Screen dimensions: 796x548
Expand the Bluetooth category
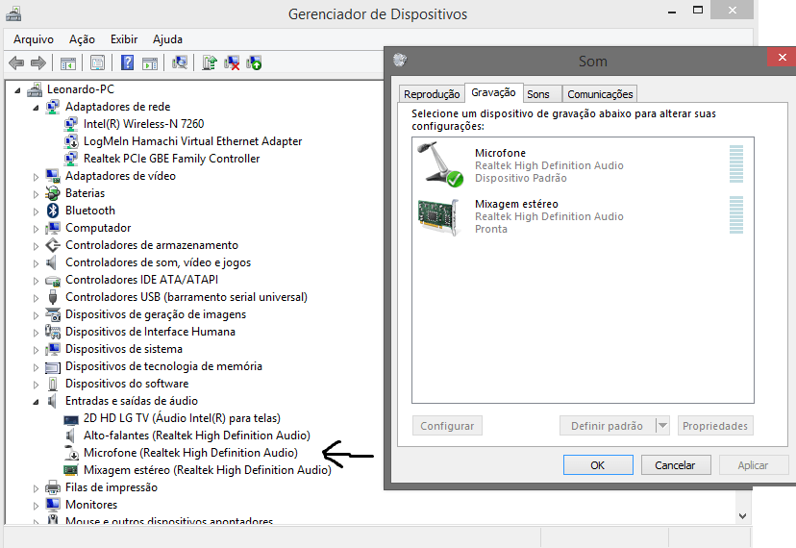coord(37,212)
